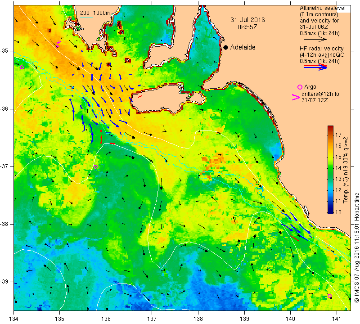
Task: Click the '-36' latitude axis label
Action: click(4, 108)
